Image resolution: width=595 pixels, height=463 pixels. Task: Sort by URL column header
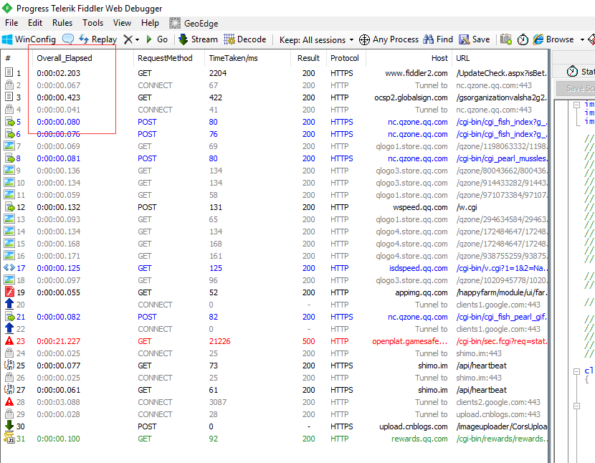pos(462,58)
